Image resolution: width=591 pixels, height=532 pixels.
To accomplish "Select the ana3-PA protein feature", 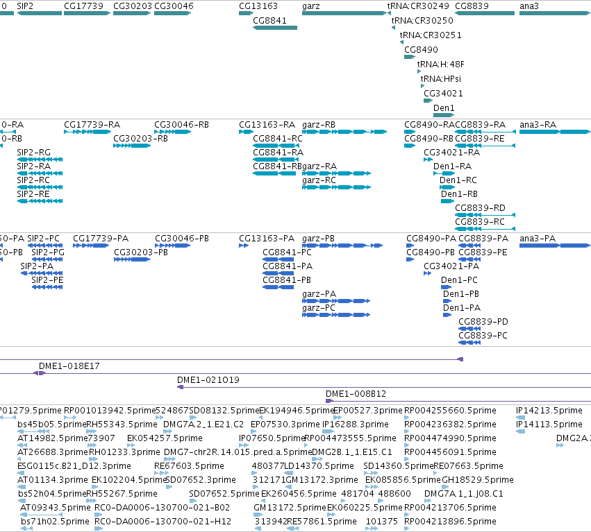I will (554, 246).
